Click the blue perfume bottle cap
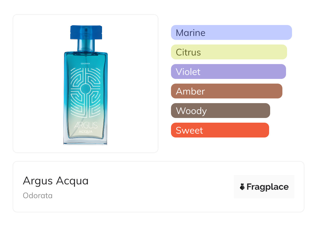 click(86, 32)
